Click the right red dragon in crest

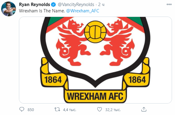(x=117, y=43)
